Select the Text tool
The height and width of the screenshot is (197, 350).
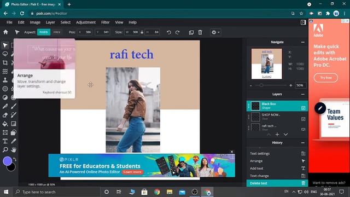coord(5,141)
